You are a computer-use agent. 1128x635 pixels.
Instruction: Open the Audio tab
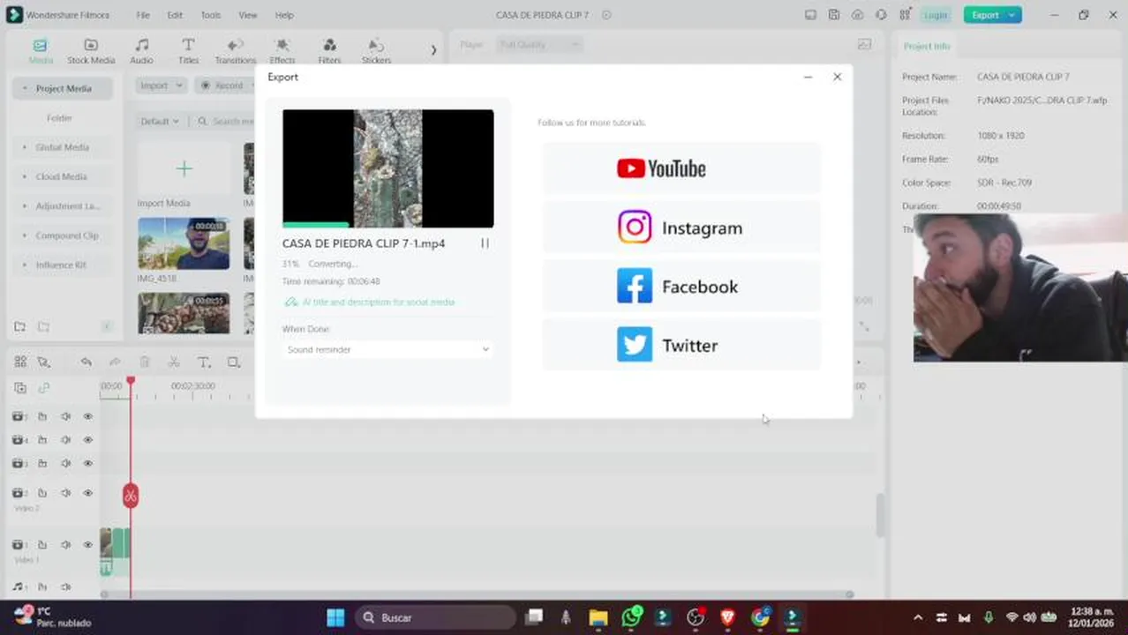(x=141, y=51)
